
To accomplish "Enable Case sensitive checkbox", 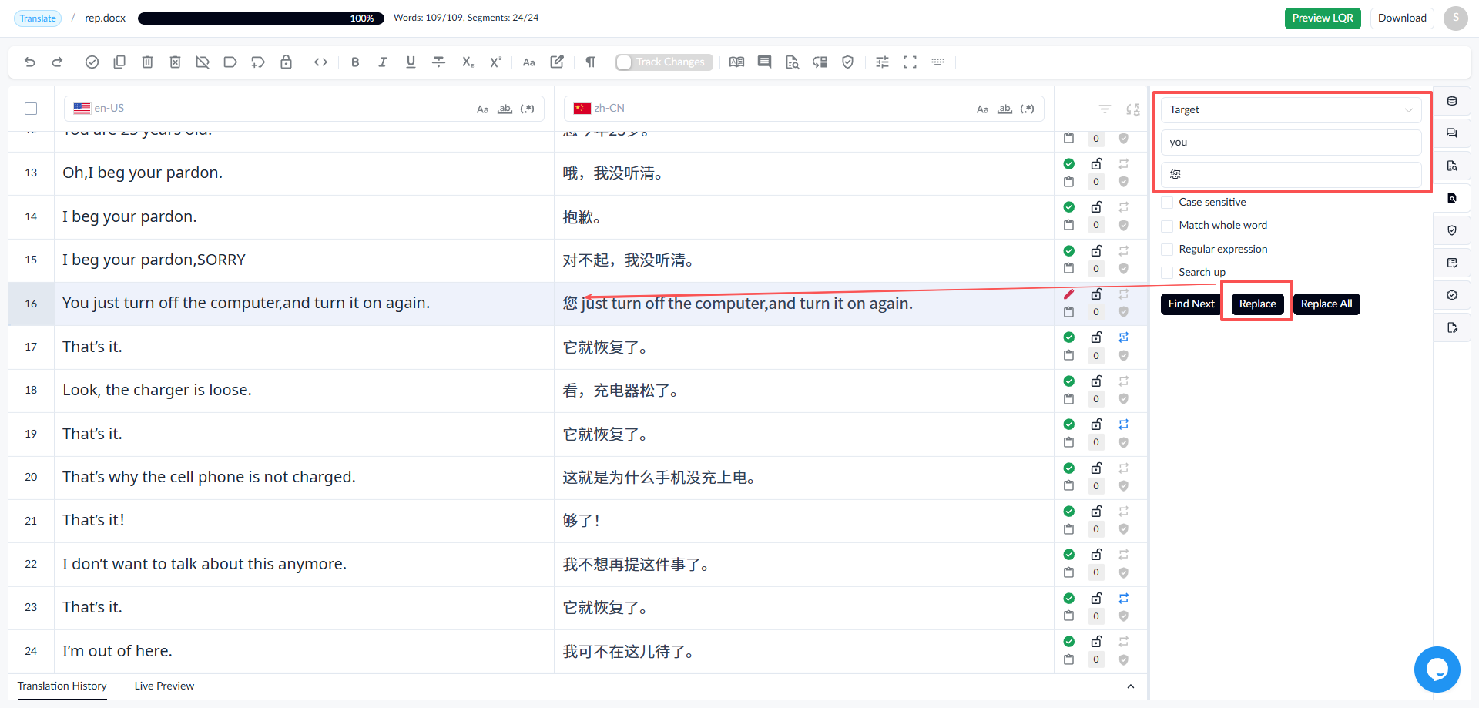I will (1167, 203).
